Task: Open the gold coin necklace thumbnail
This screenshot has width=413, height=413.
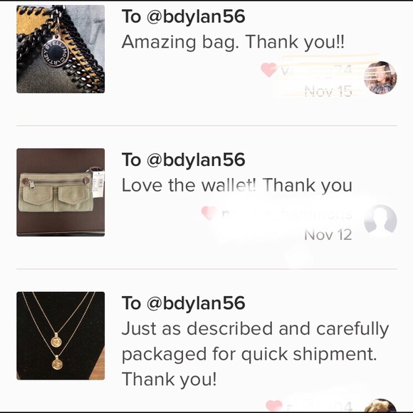Action: 61,335
